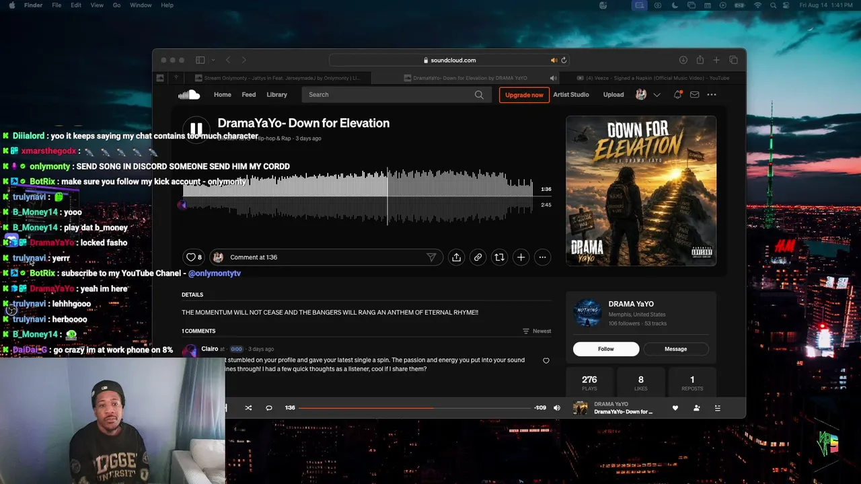Follow the artist from the player bar
Viewport: 861px width, 484px height.
697,408
